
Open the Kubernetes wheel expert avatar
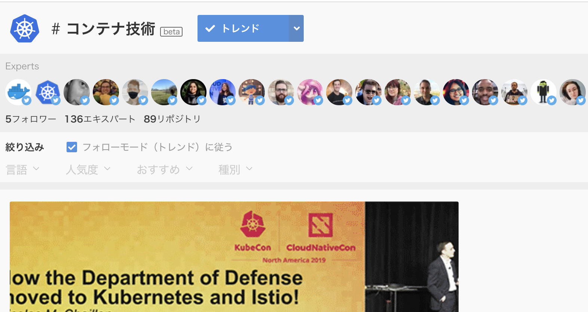click(48, 92)
